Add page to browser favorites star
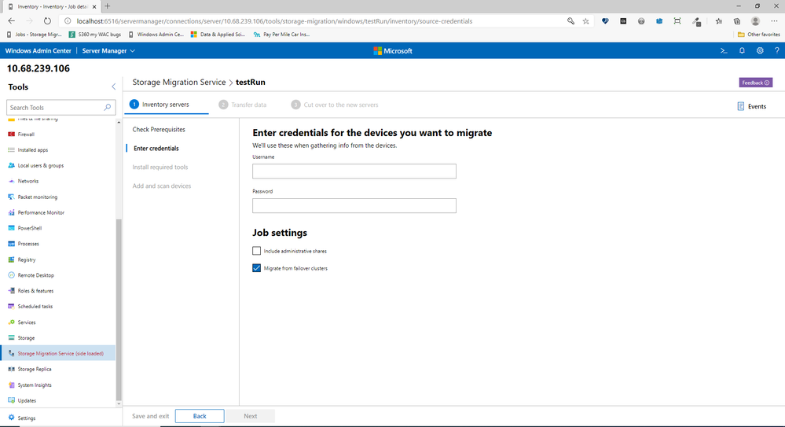The image size is (785, 427). pos(585,21)
